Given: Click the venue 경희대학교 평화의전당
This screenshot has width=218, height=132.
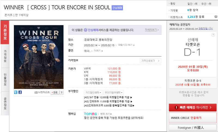Looking at the screenshot, I should pyautogui.click(x=98, y=40).
